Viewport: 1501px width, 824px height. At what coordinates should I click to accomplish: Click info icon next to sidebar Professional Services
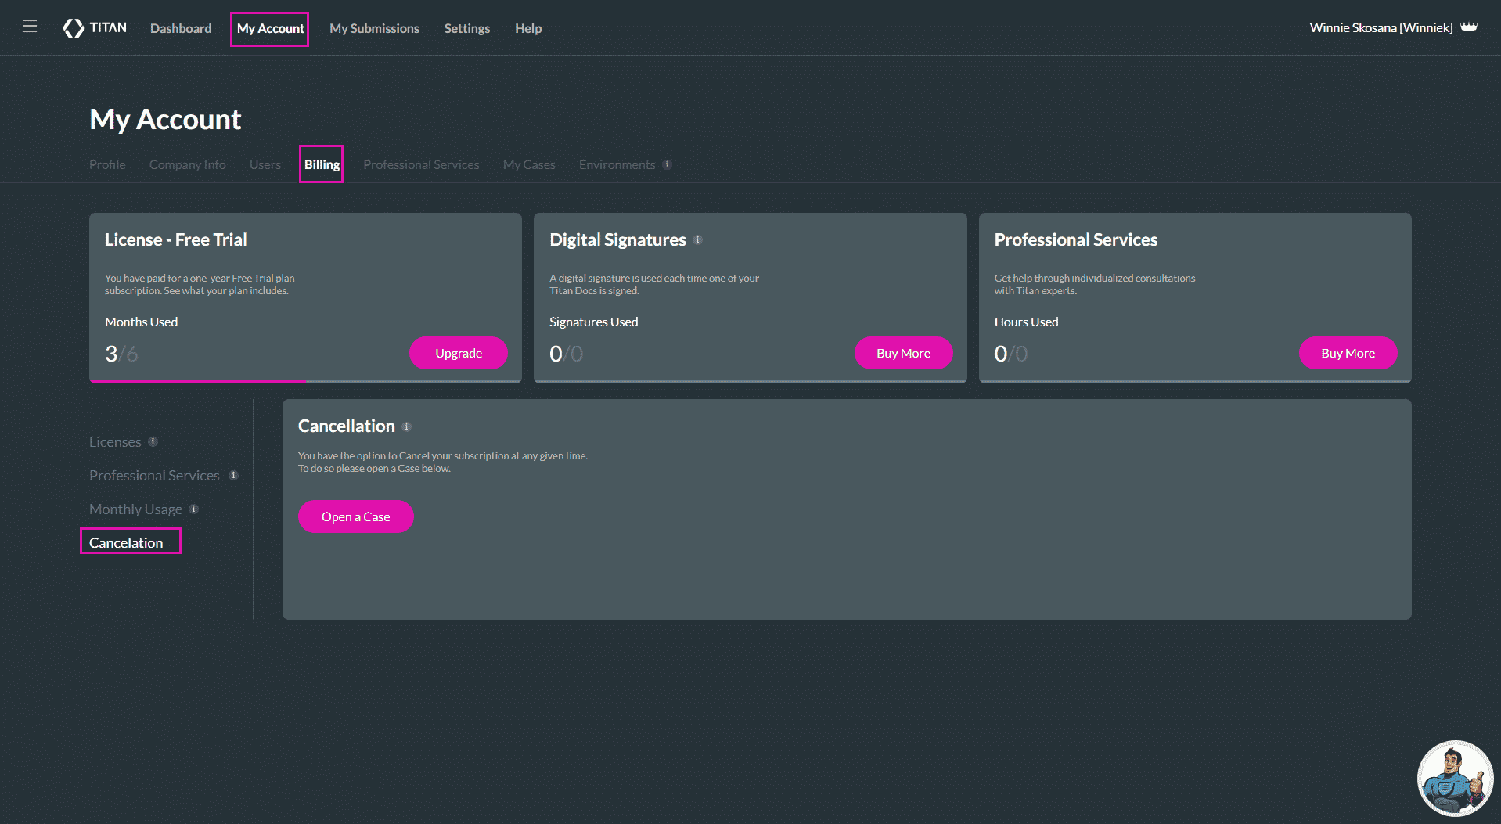click(233, 475)
